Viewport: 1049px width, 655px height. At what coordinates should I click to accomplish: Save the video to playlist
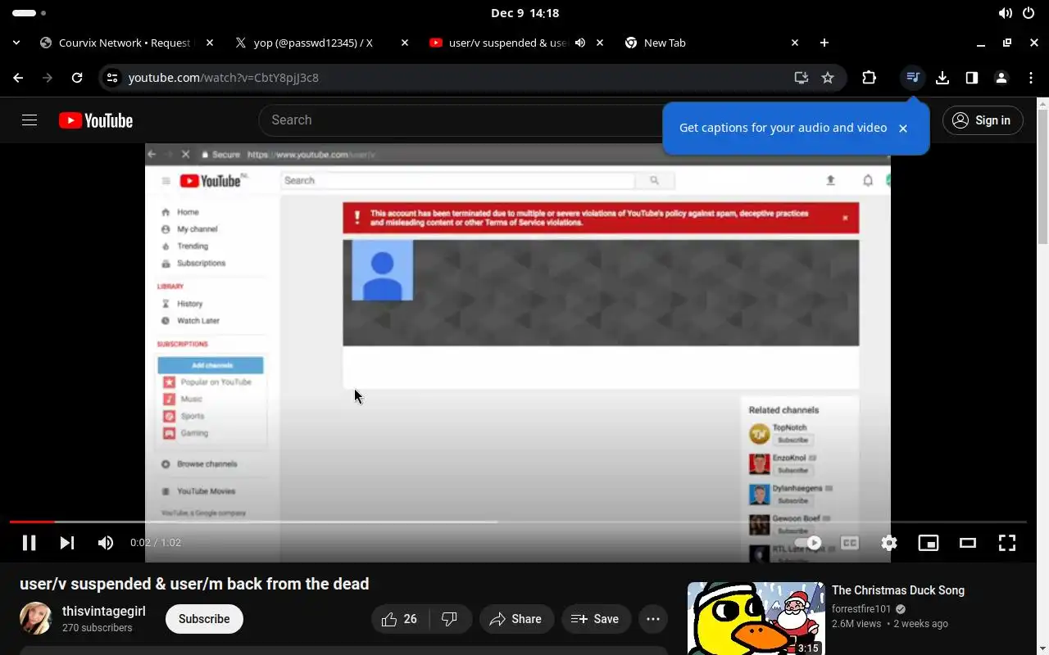(x=595, y=619)
